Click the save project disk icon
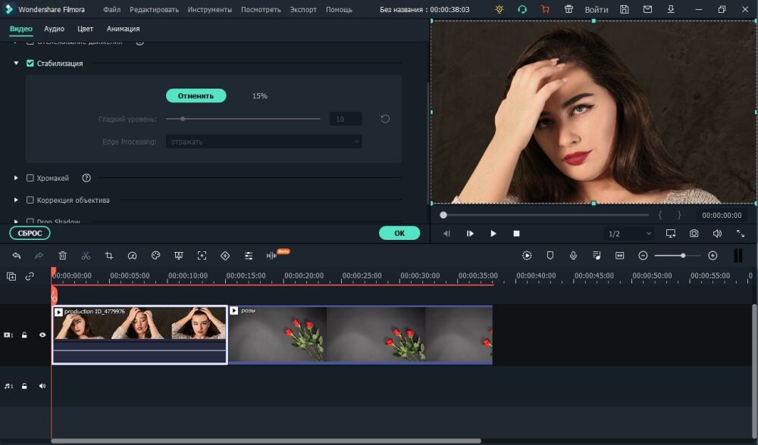Viewport: 758px width, 445px height. coord(625,9)
